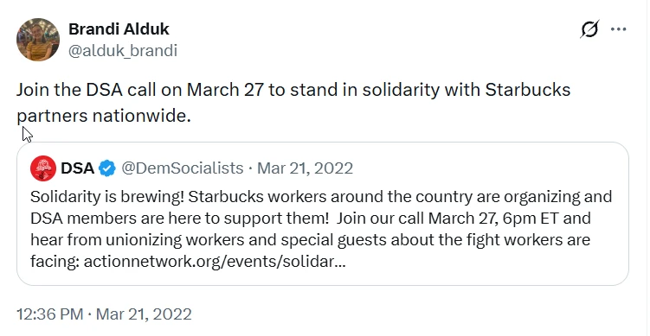650x336 pixels.
Task: Follow the actionnetwork.org/events link
Action: (x=215, y=262)
